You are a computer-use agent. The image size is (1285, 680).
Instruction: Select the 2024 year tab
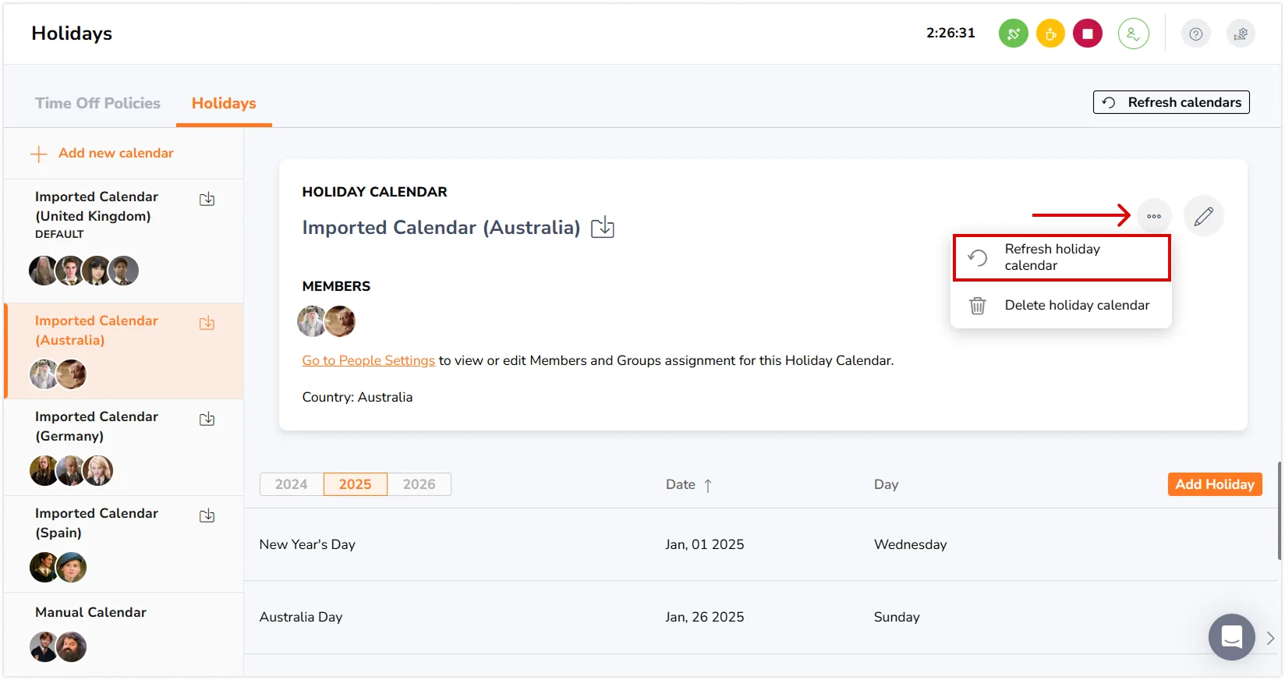pos(292,484)
